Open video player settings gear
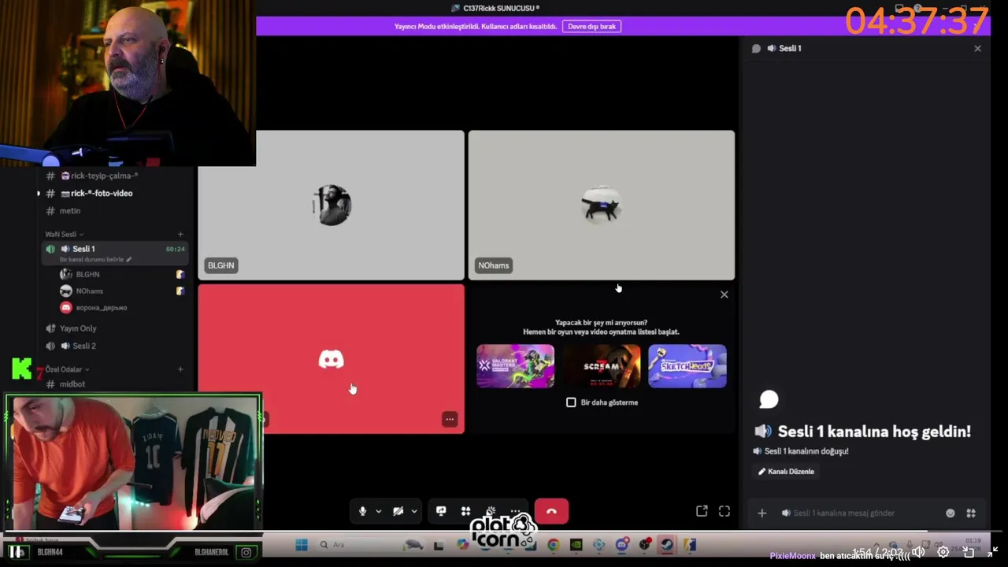Viewport: 1008px width, 567px height. (943, 552)
